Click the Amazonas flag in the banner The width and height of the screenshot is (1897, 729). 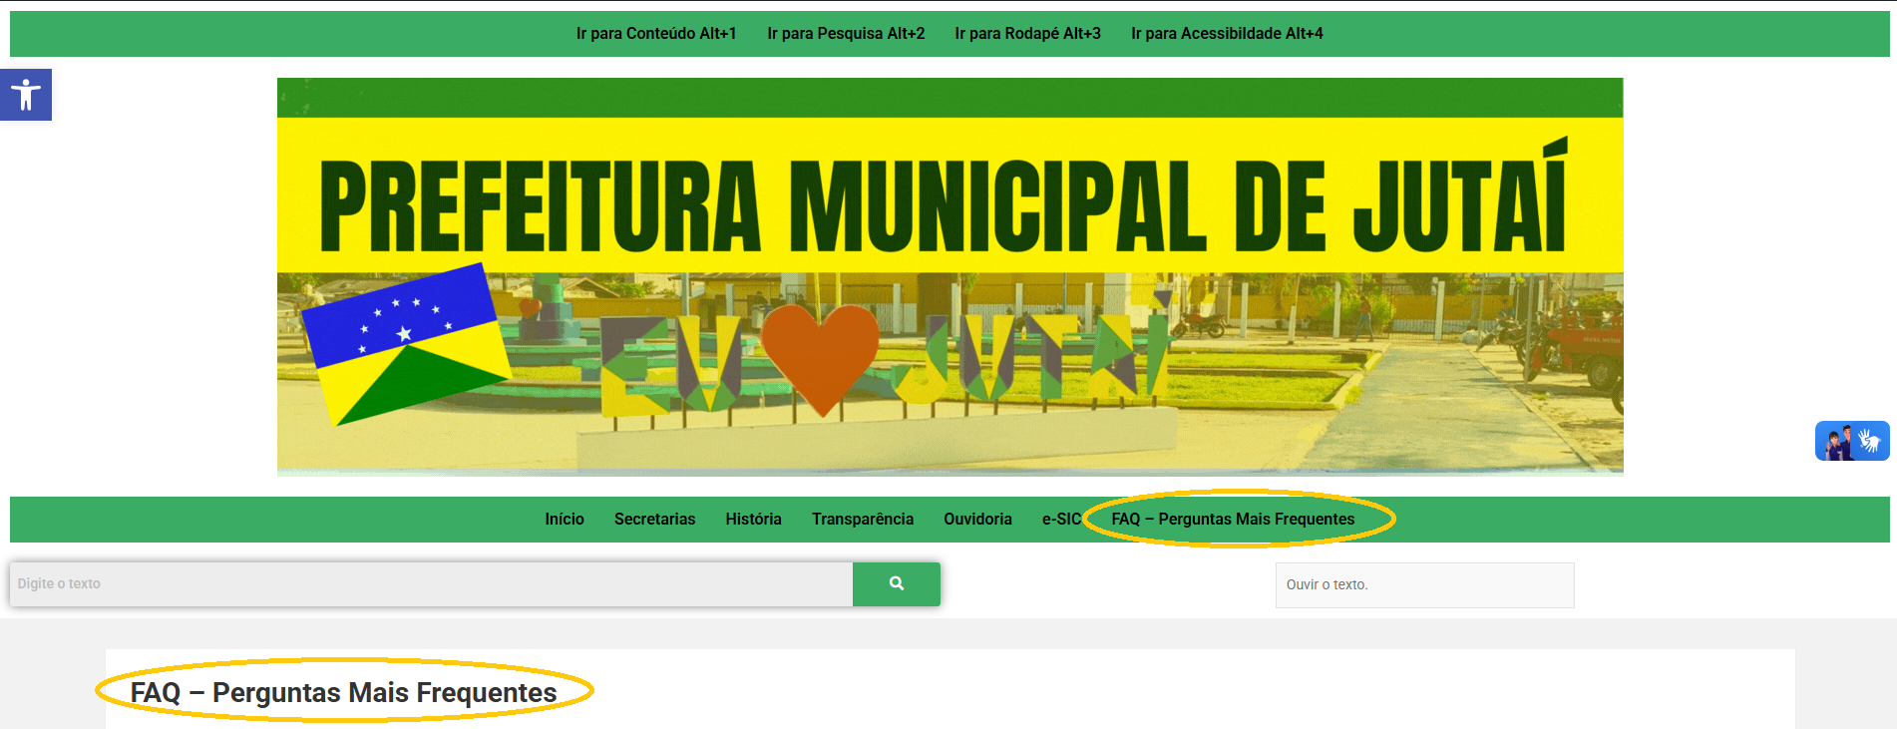coord(404,342)
